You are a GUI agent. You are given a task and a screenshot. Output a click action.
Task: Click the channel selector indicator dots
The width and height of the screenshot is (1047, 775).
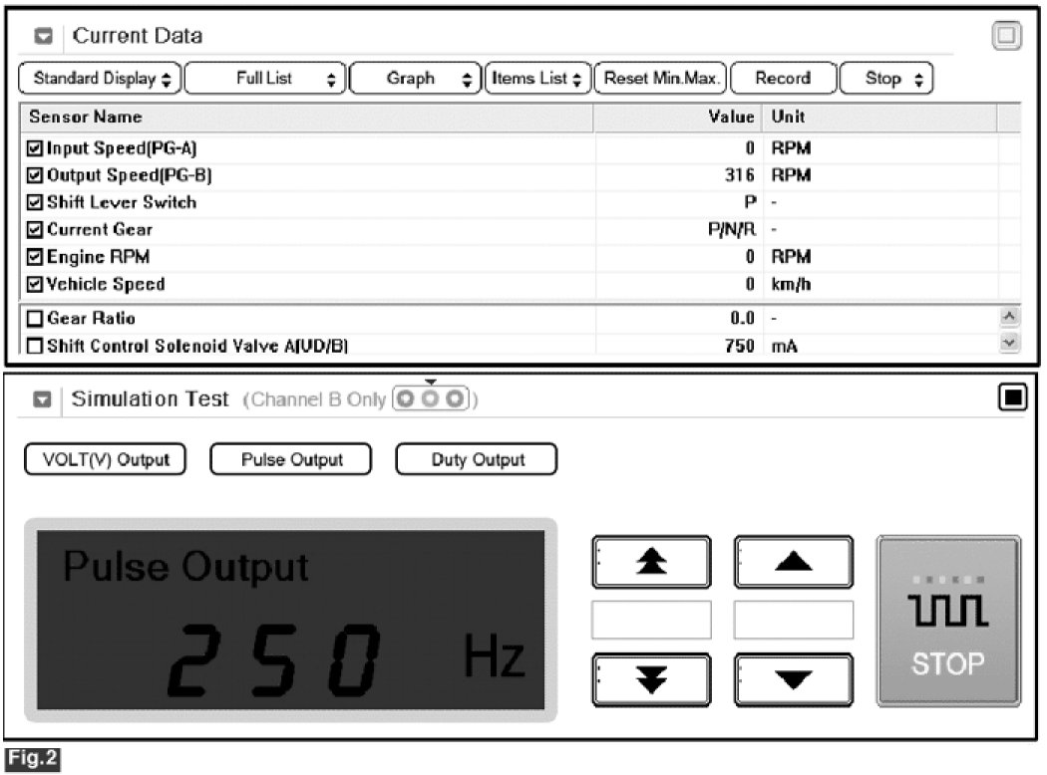point(431,399)
